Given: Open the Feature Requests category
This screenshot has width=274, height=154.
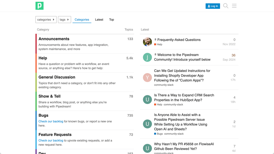Looking at the screenshot, I should pyautogui.click(x=55, y=135).
